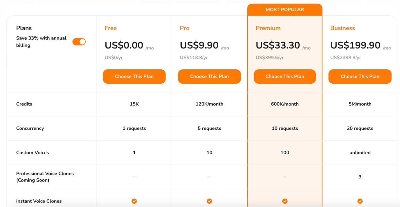Click the Pro plan title
Image resolution: width=400 pixels, height=207 pixels.
[185, 28]
